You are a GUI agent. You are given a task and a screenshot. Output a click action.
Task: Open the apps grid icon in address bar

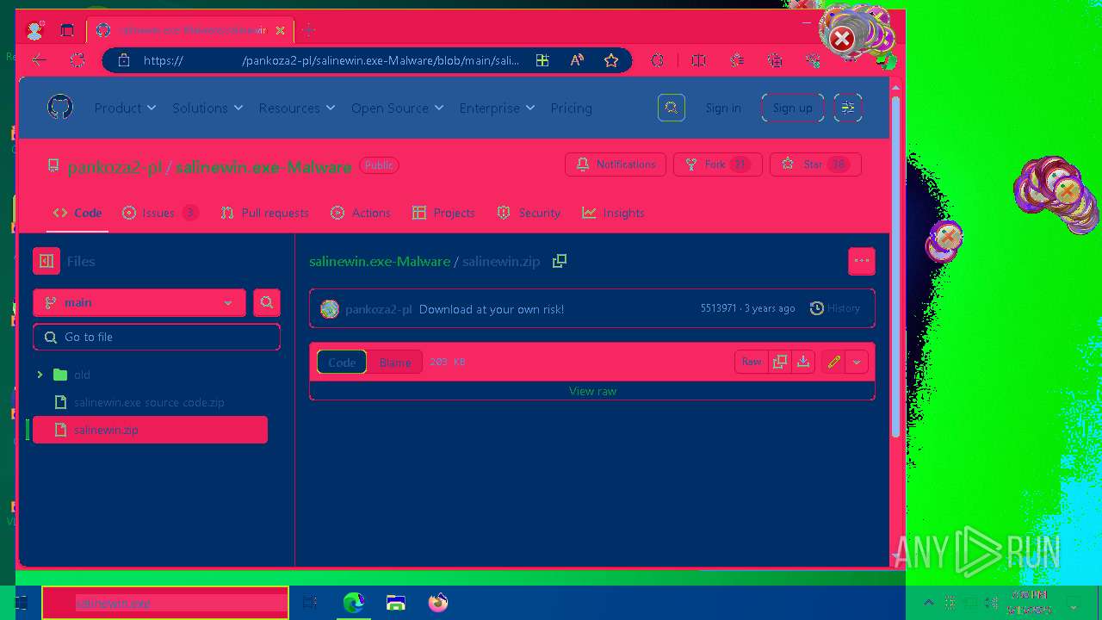coord(542,60)
